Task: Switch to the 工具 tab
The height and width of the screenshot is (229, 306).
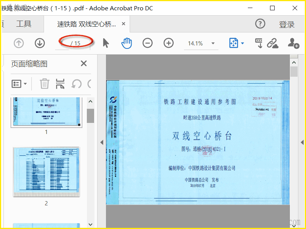Action: coord(24,24)
